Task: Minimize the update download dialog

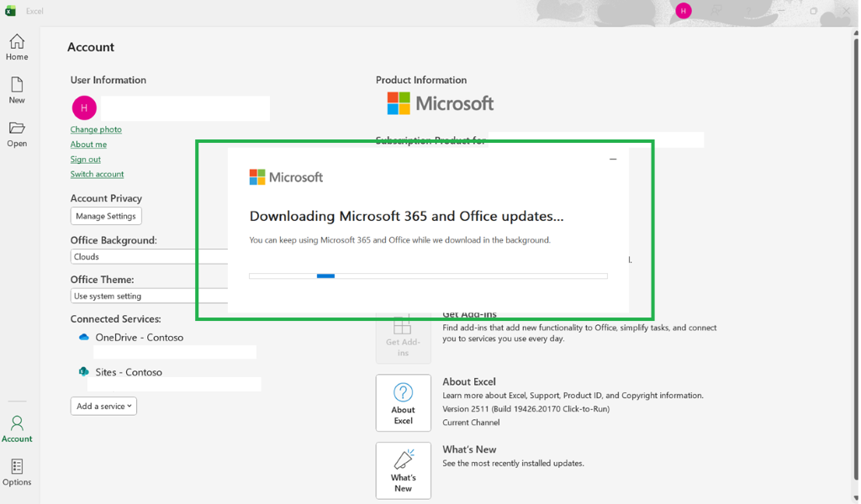Action: click(x=613, y=159)
